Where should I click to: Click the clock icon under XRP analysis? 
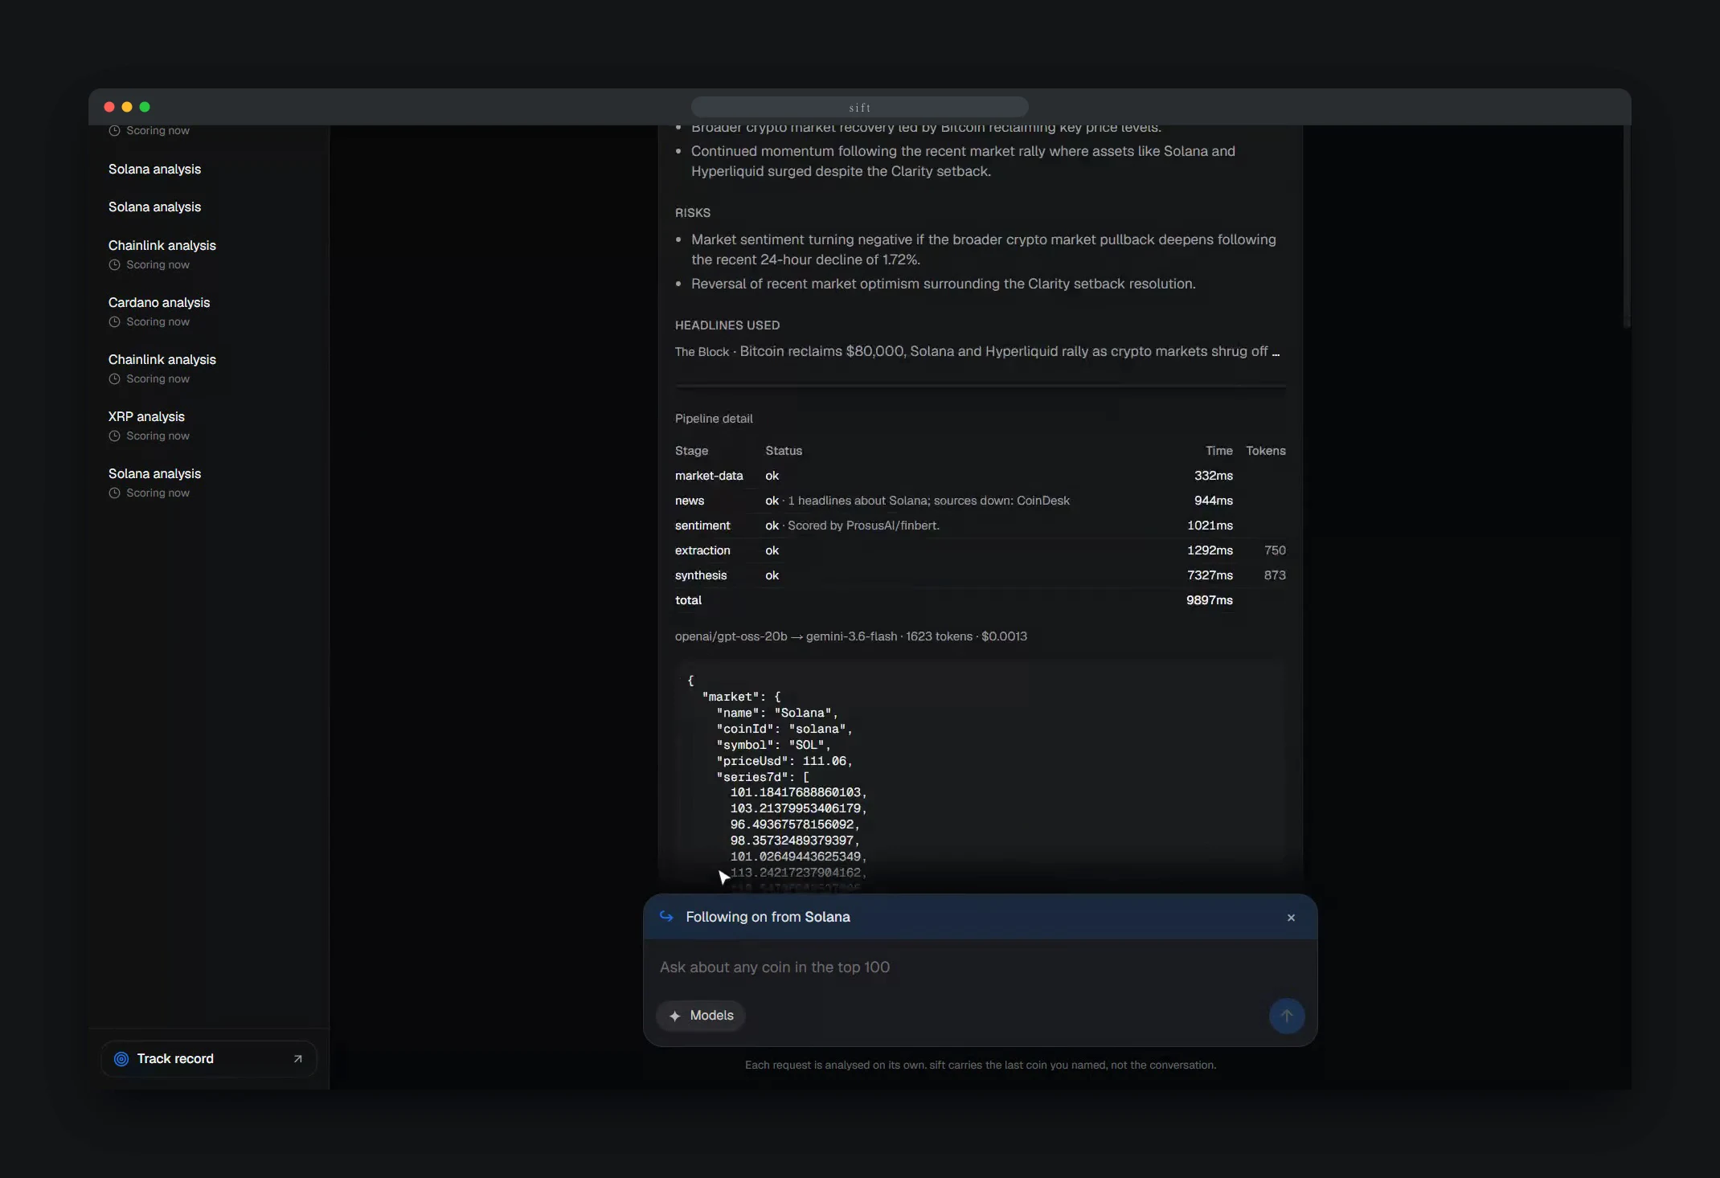[114, 436]
